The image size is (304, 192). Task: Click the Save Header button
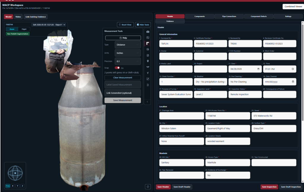click(163, 187)
